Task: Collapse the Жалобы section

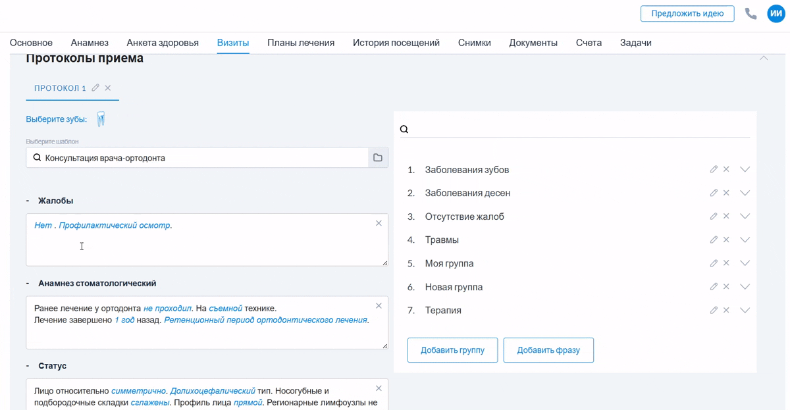Action: tap(28, 201)
